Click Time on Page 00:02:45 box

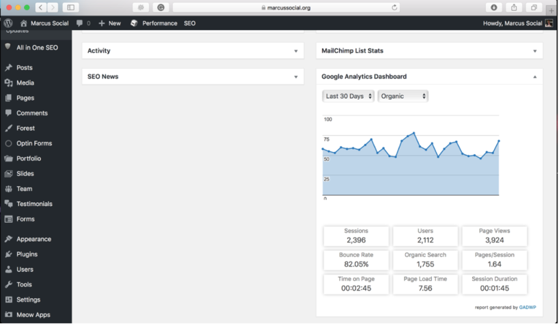coord(356,284)
